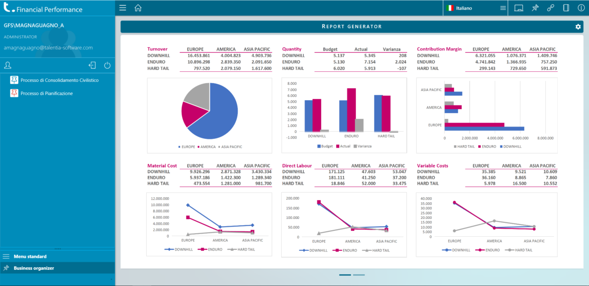Click the pin icon in the top toolbar
Viewport: 589px width, 286px height.
pyautogui.click(x=534, y=7)
